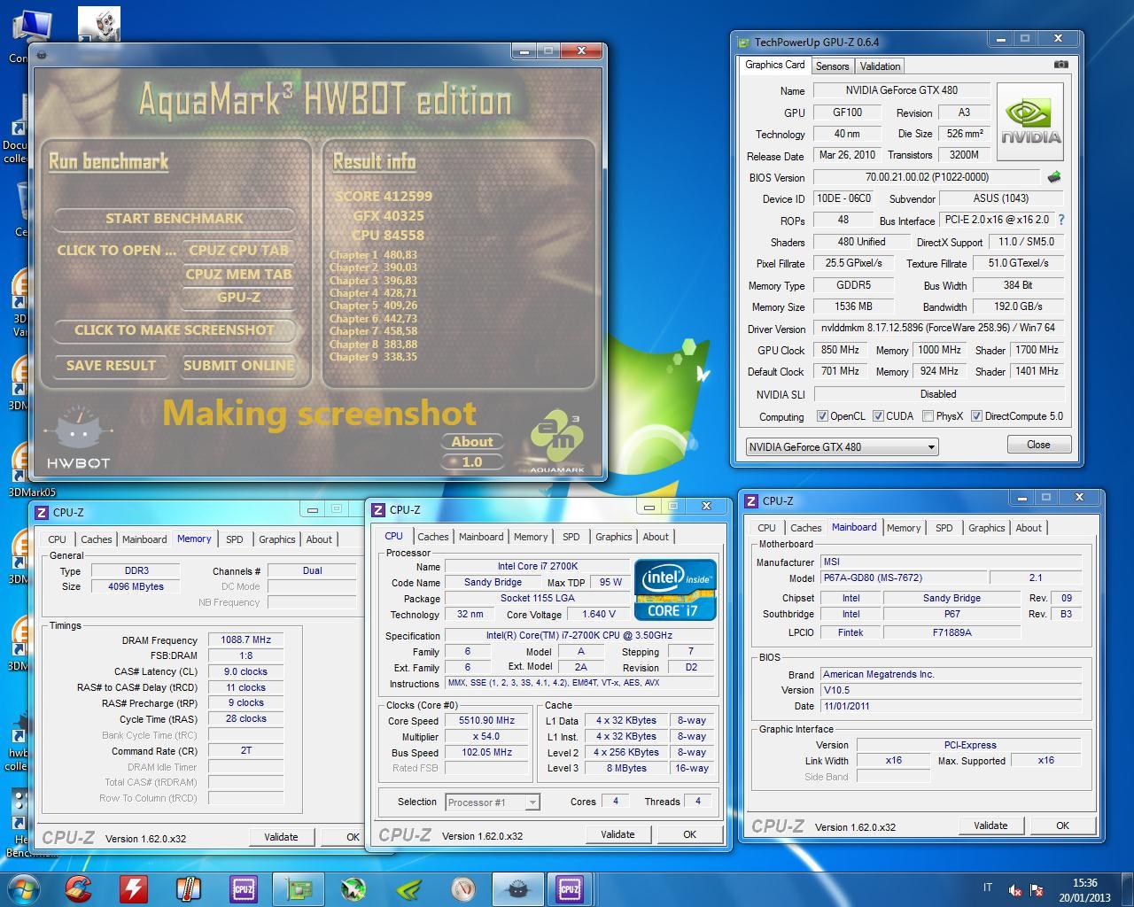This screenshot has height=907, width=1134.
Task: Click the DRAM Frequency 1088.7 MHz field
Action: tap(246, 640)
